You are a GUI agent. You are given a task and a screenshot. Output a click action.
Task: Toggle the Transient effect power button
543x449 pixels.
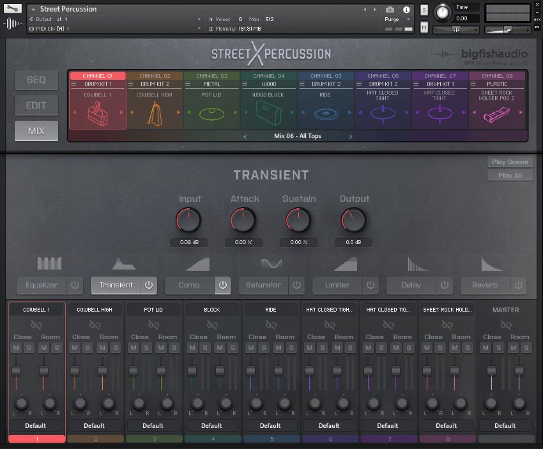(148, 285)
